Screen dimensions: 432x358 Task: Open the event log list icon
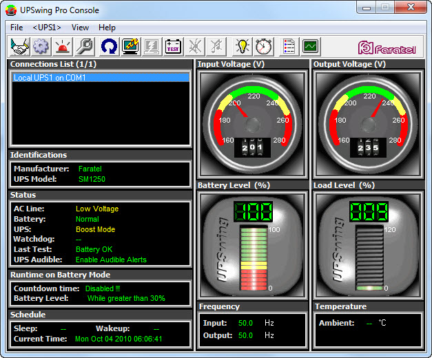[x=289, y=46]
